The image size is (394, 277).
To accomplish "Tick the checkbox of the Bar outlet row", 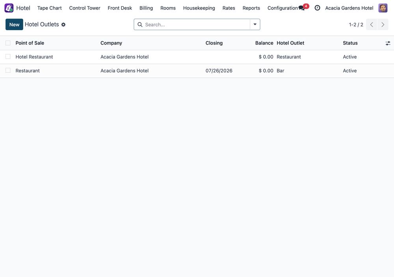I will [x=8, y=71].
